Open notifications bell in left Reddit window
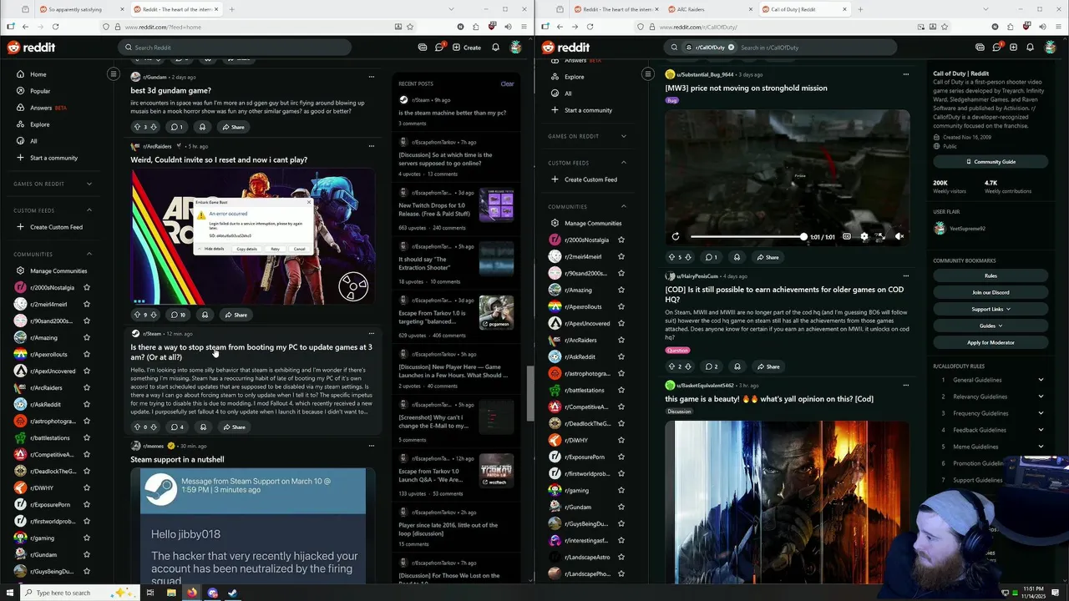 tap(495, 48)
